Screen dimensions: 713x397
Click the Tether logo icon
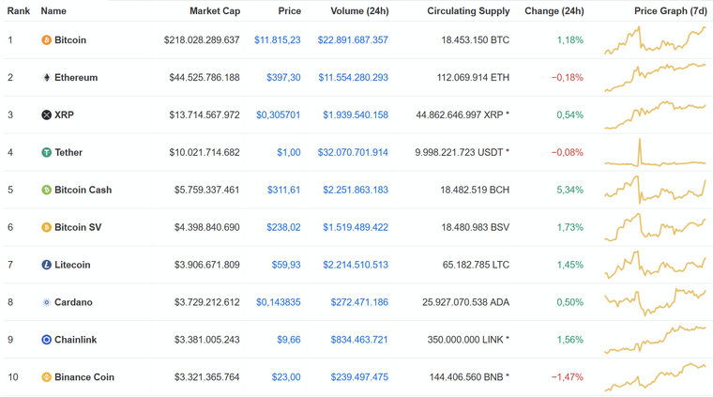[x=46, y=152]
